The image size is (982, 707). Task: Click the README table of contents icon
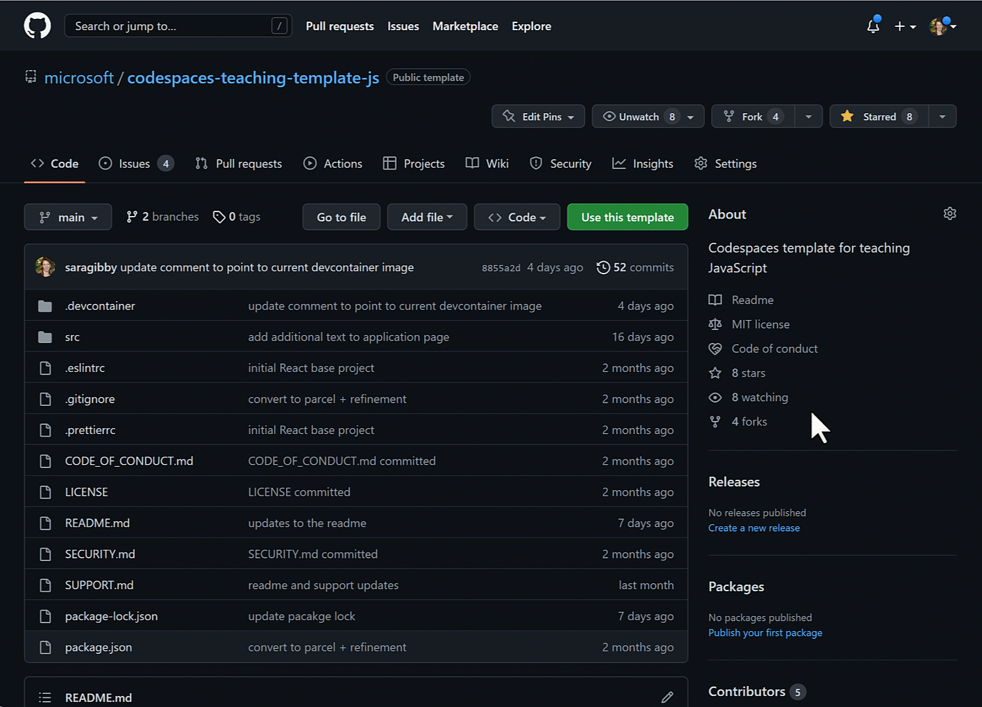(45, 697)
